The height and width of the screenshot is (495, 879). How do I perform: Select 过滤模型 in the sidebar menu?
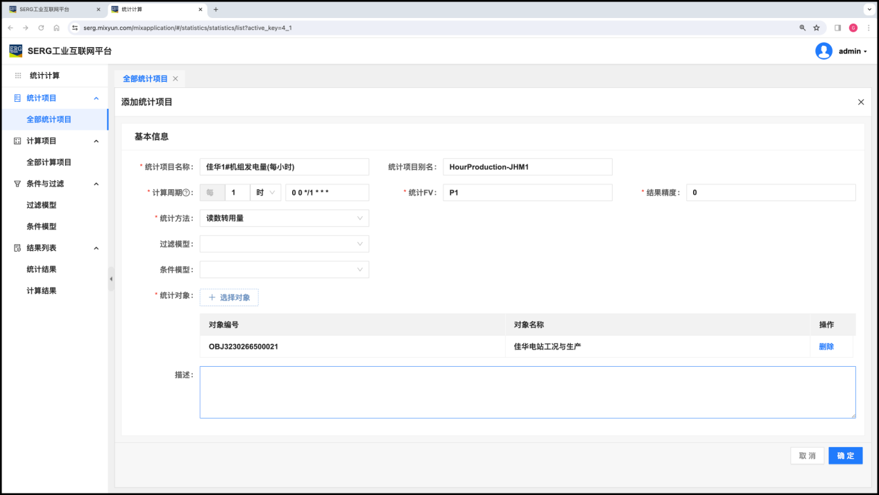click(42, 205)
